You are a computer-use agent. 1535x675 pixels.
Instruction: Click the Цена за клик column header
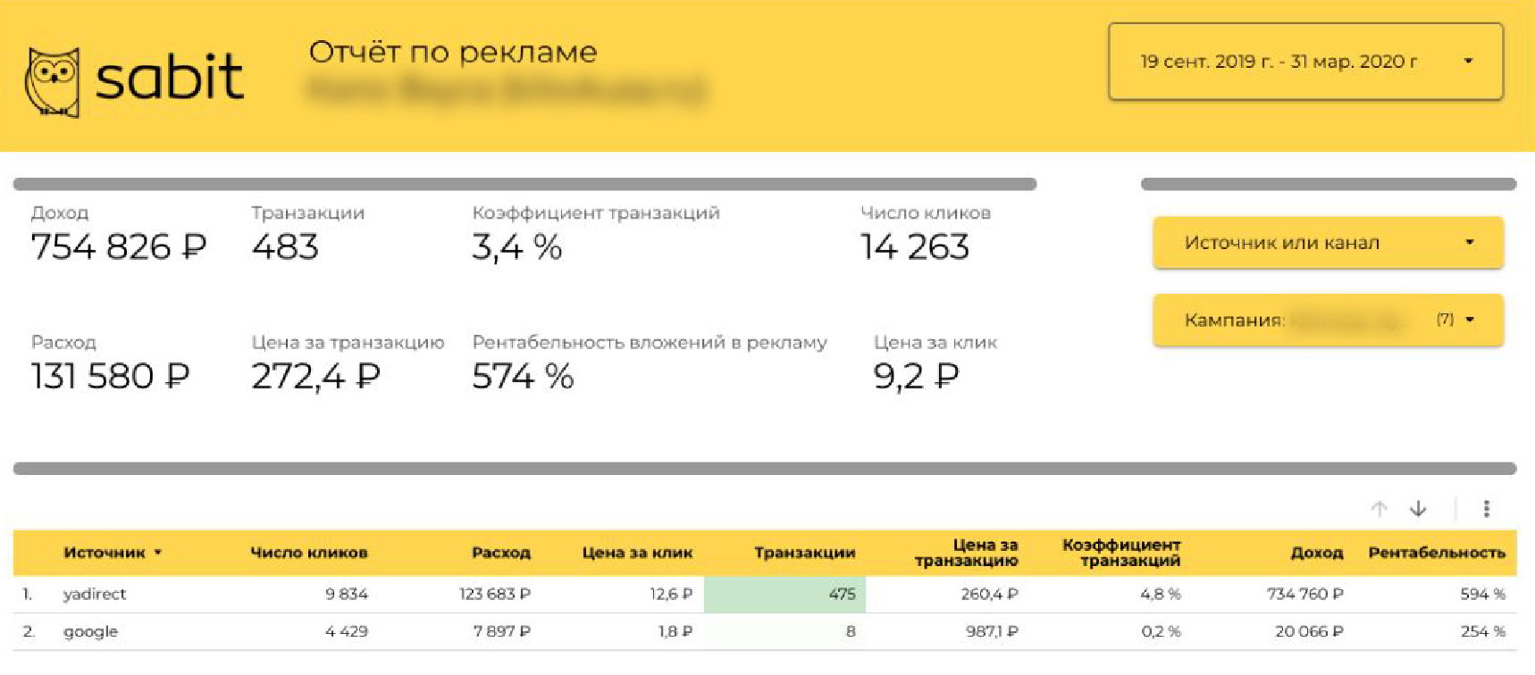pos(637,553)
